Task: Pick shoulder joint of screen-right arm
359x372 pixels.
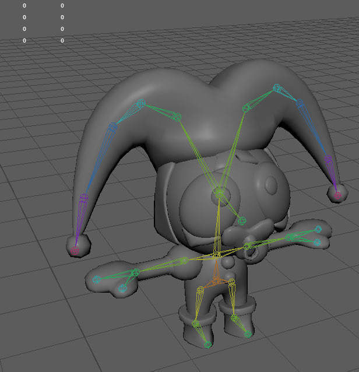Action: pos(248,246)
